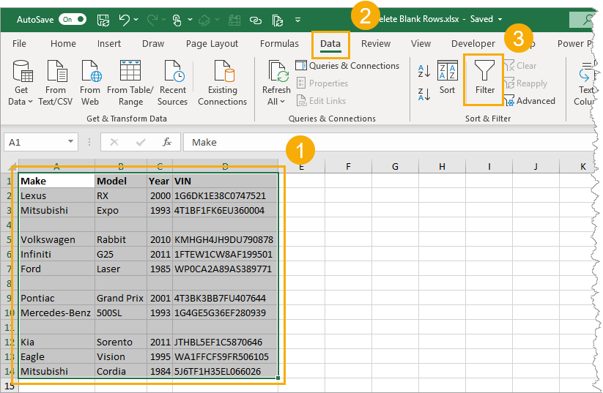This screenshot has height=393, width=603.
Task: Select the Formulas tab
Action: click(279, 43)
